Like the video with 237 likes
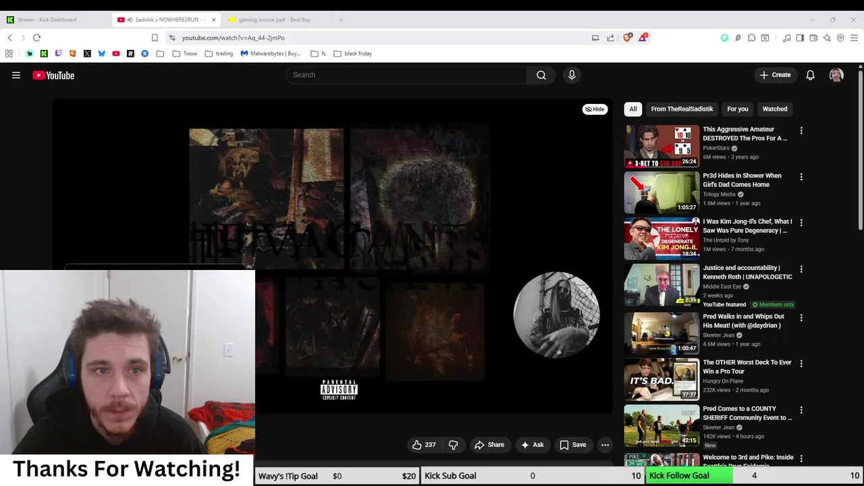Image resolution: width=864 pixels, height=486 pixels. click(x=424, y=445)
